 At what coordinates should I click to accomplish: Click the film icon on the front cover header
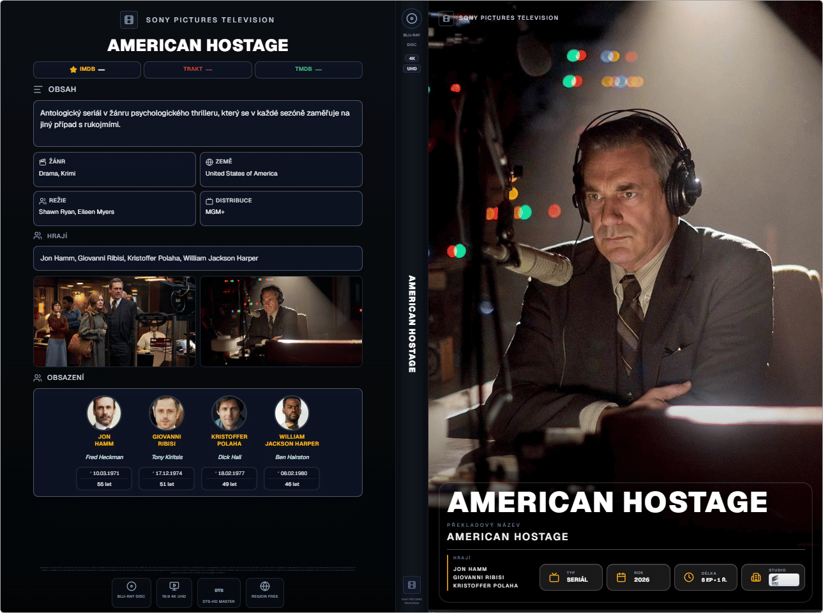pos(446,19)
